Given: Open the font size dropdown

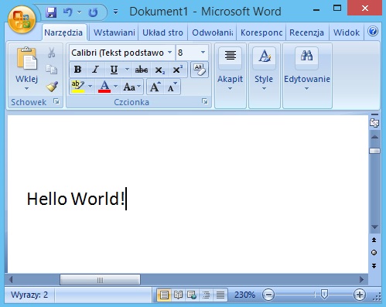Looking at the screenshot, I should point(203,53).
